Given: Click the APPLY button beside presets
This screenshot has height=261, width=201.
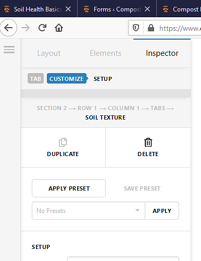Looking at the screenshot, I should (162, 211).
